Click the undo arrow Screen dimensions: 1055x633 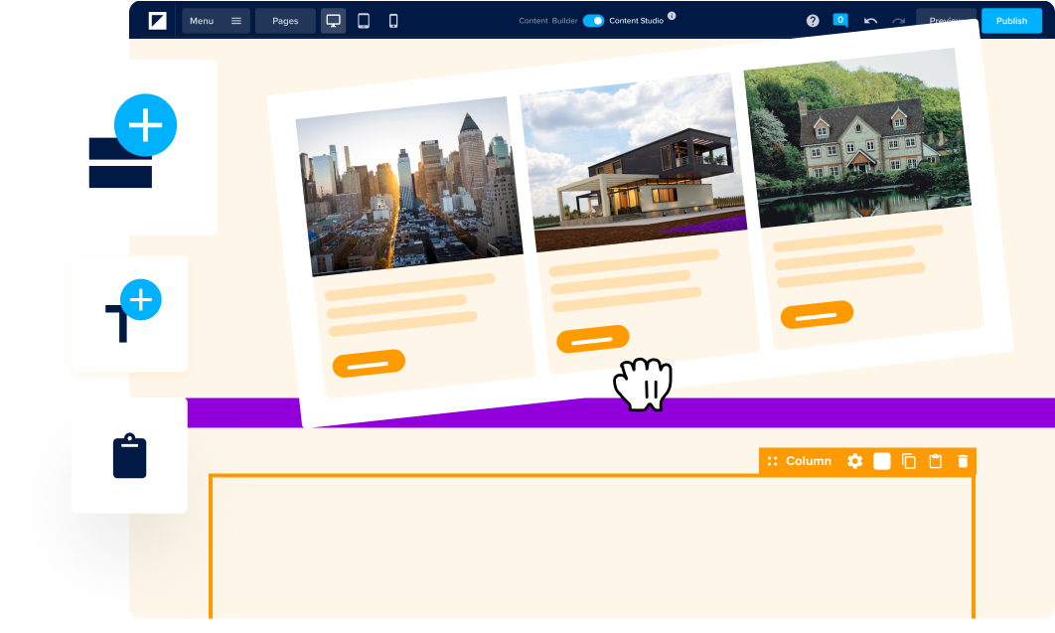coord(870,21)
